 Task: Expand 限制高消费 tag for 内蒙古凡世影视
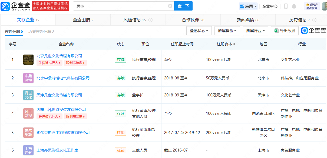(75, 117)
